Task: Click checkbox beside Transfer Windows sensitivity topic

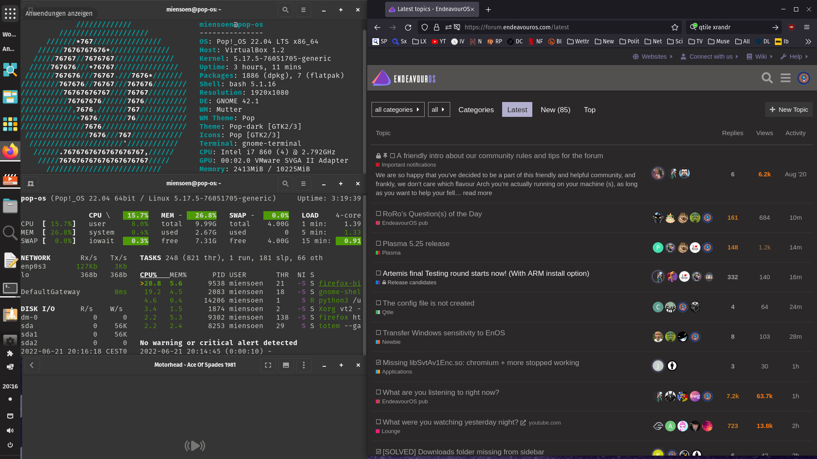Action: point(378,333)
